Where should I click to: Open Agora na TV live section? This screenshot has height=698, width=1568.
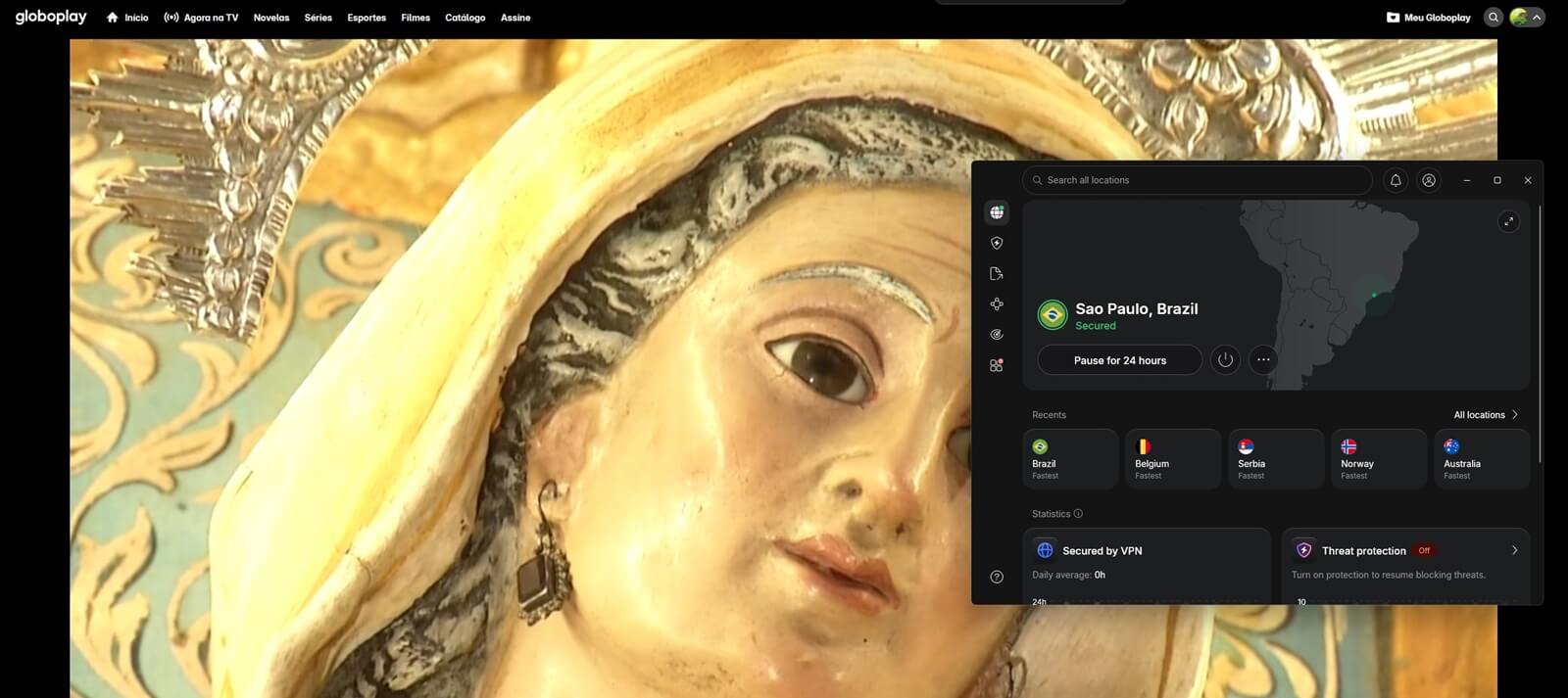pyautogui.click(x=201, y=18)
